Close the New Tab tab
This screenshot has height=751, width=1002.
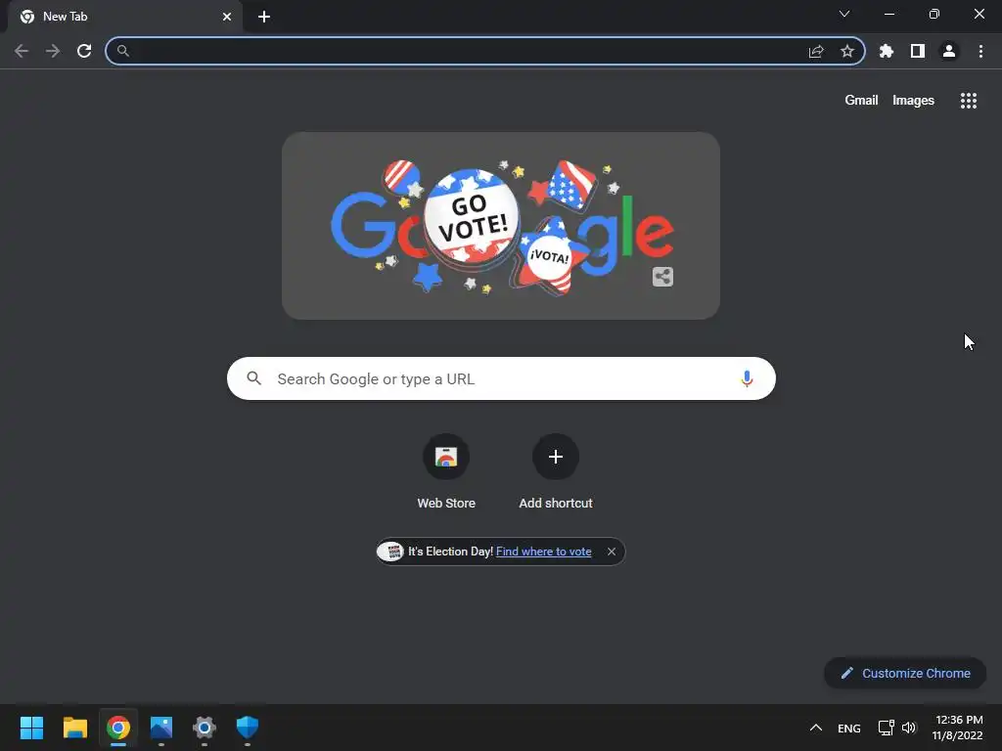pyautogui.click(x=227, y=17)
